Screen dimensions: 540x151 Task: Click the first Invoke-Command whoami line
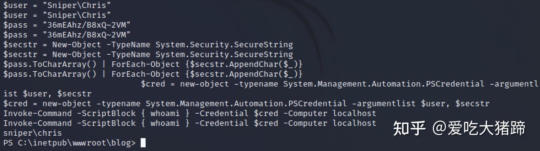pyautogui.click(x=190, y=113)
